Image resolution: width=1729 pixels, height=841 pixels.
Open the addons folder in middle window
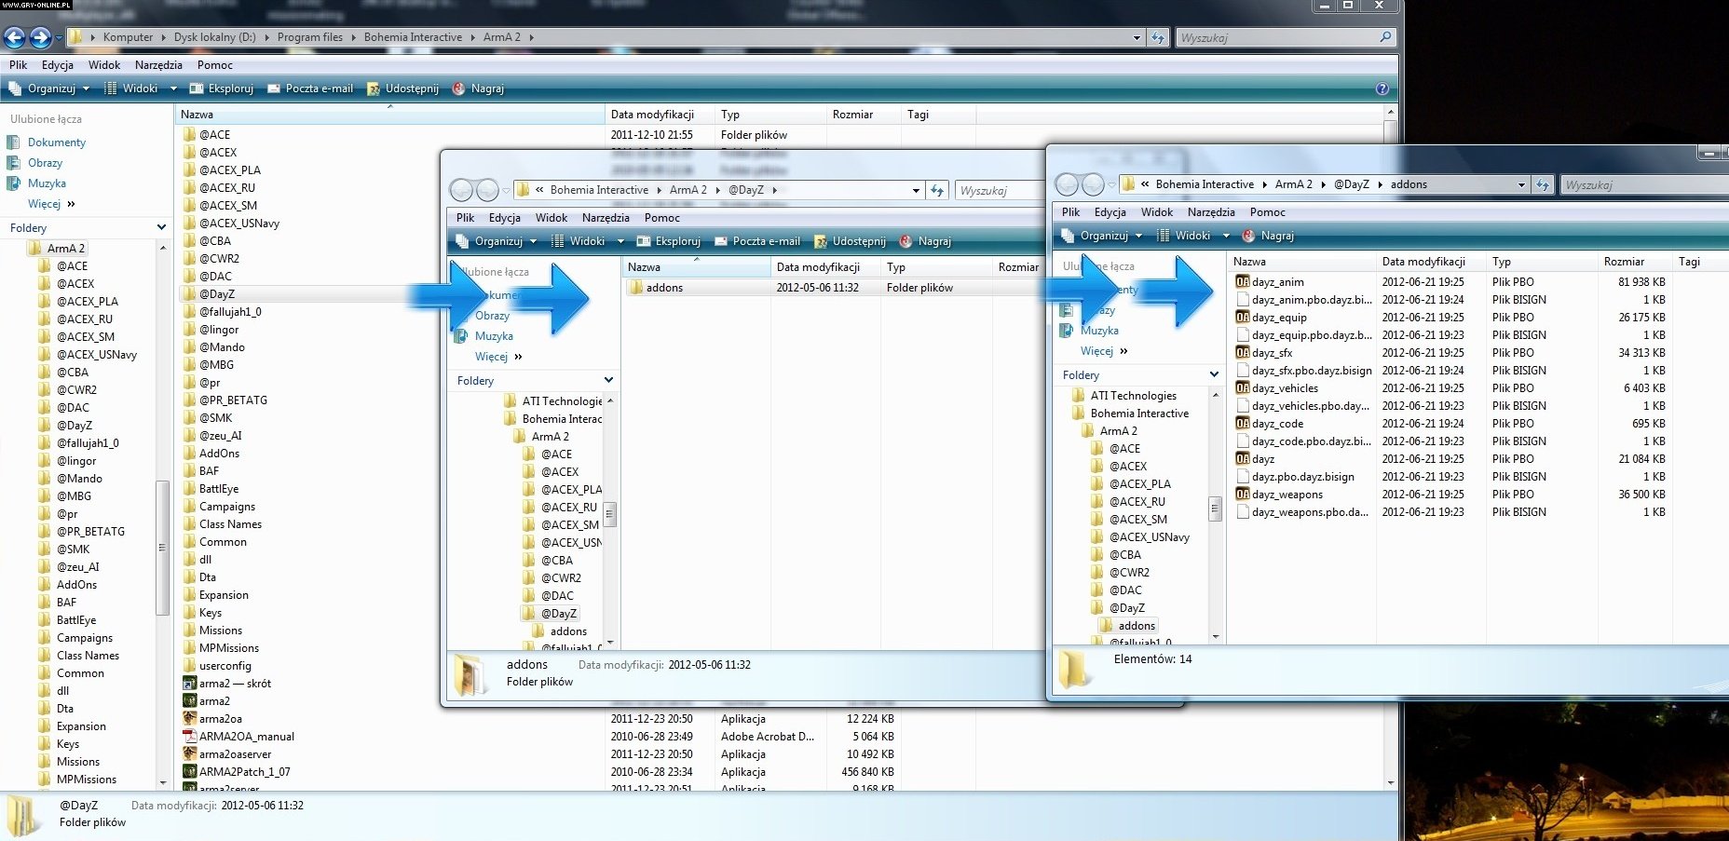pyautogui.click(x=663, y=288)
